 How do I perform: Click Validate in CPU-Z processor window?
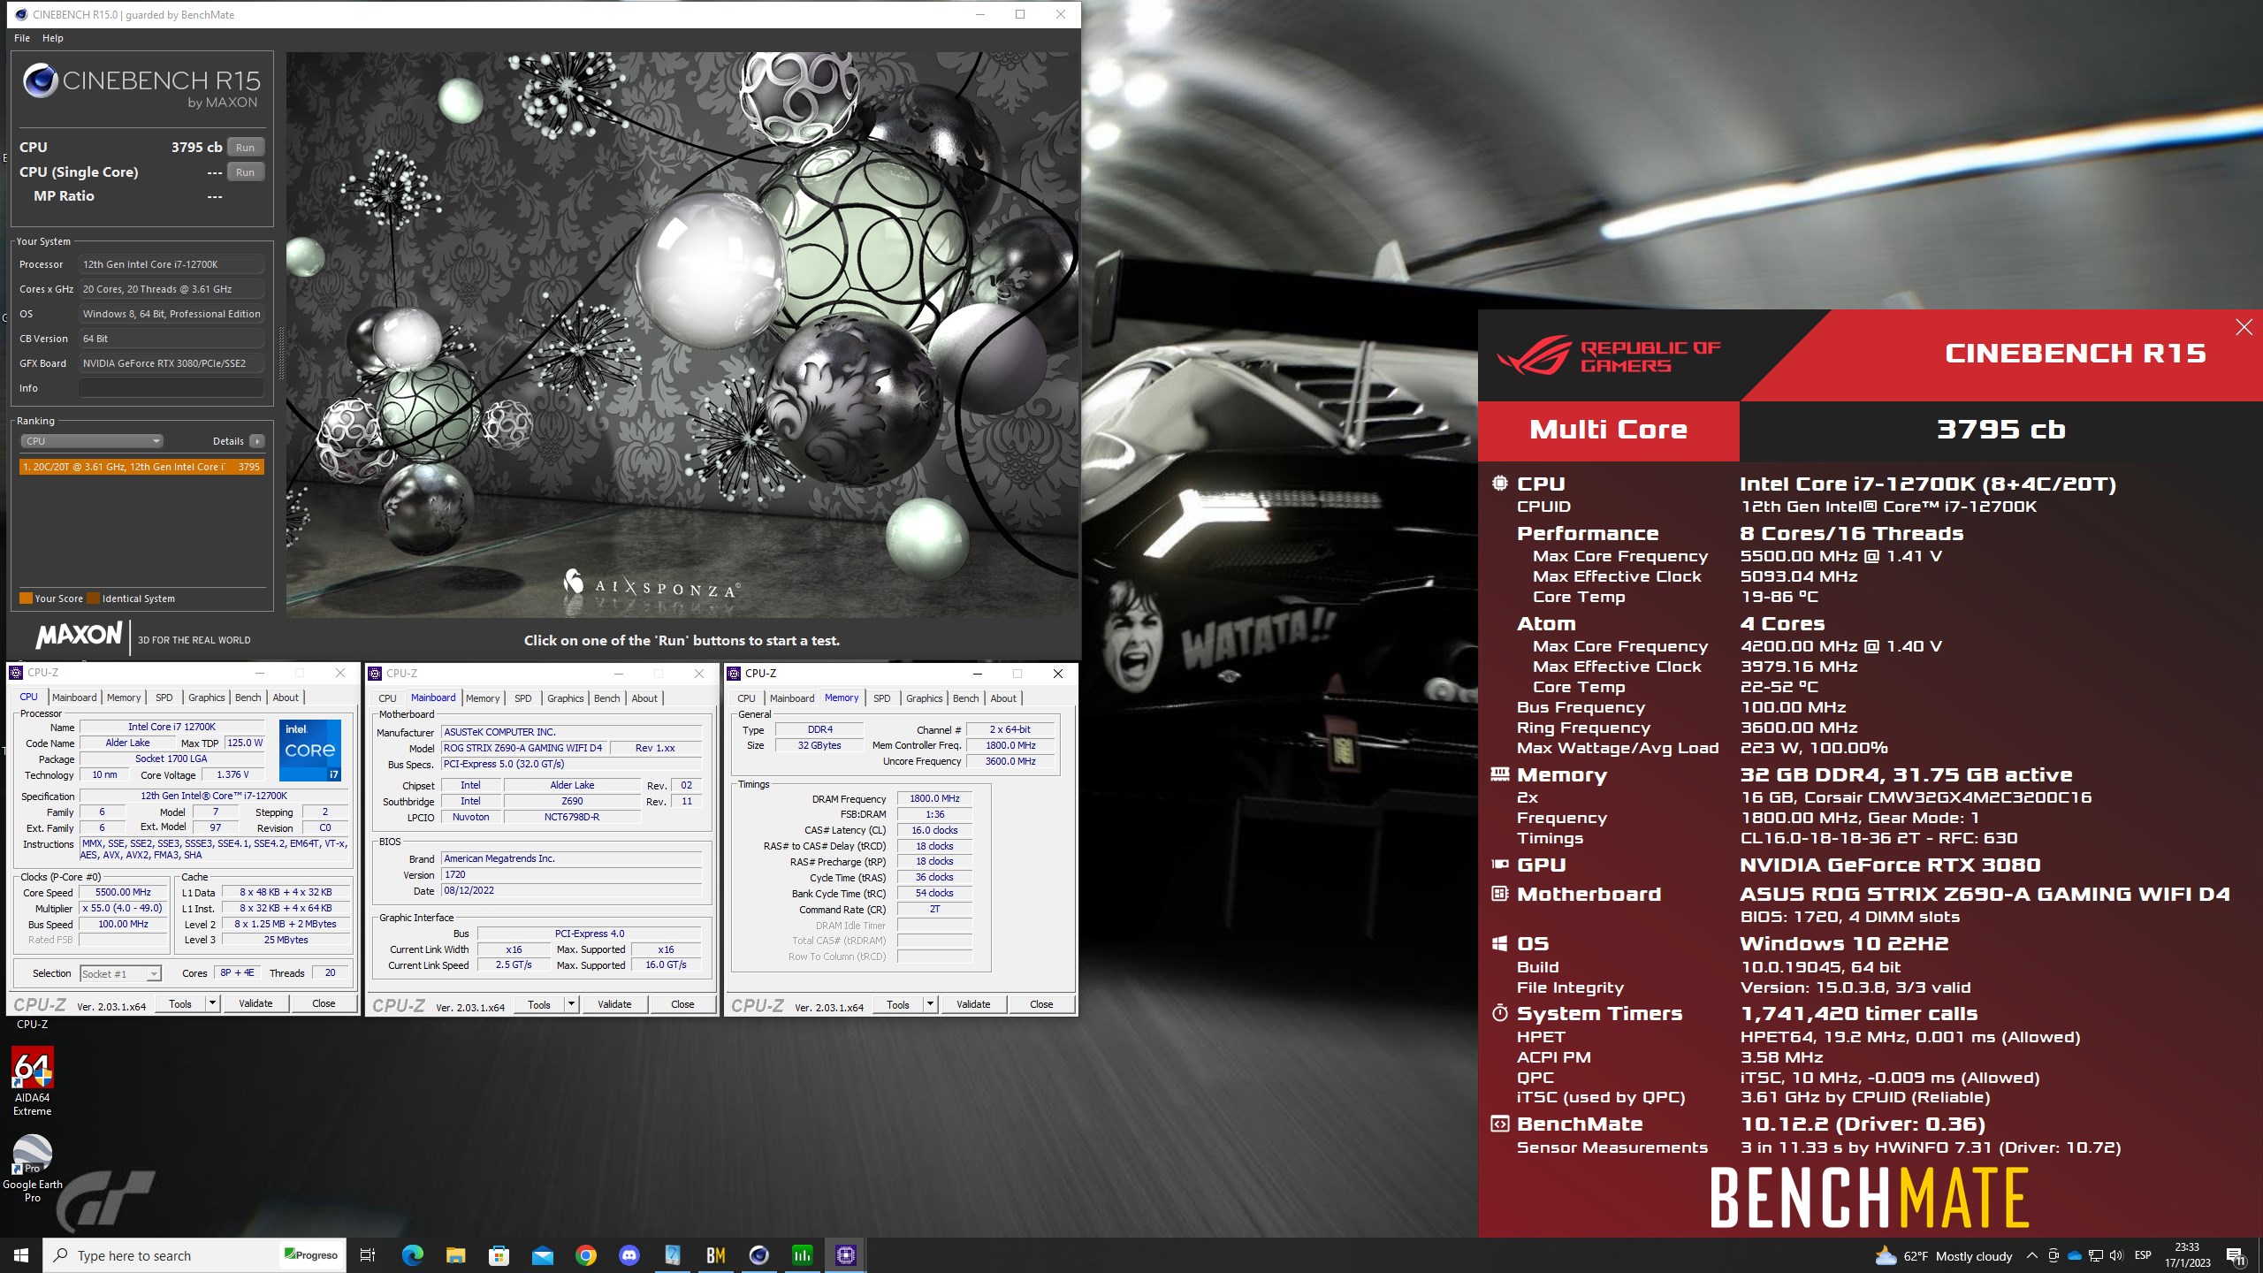255,1003
